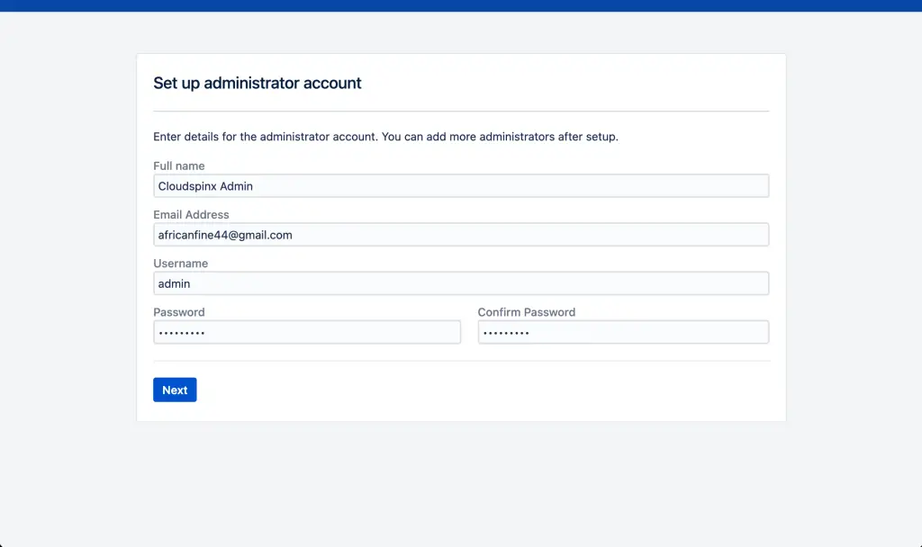Click the Email Address label

[x=191, y=214]
